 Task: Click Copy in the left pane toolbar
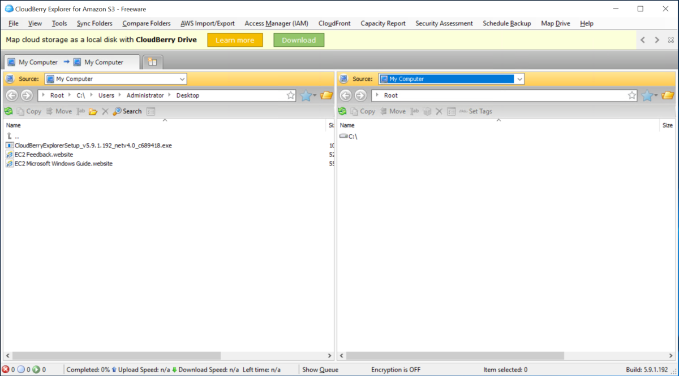[29, 111]
